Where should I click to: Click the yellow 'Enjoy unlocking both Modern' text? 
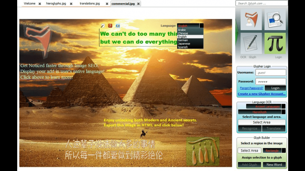pos(150,122)
